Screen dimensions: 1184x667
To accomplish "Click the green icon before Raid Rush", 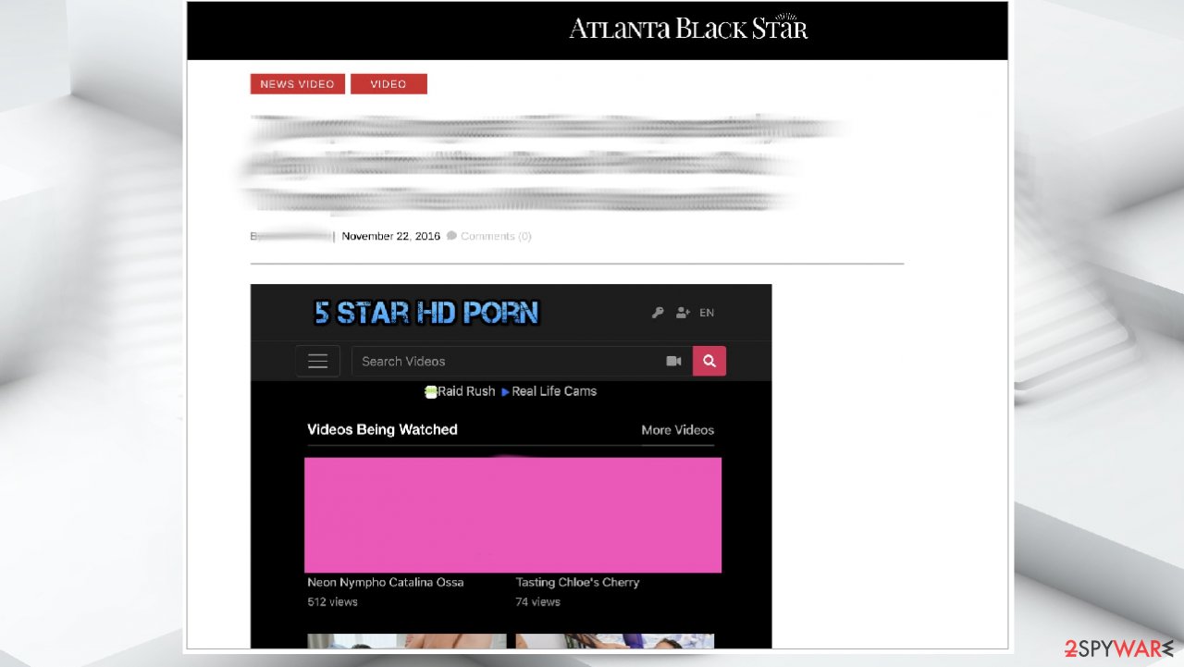I will pyautogui.click(x=430, y=391).
